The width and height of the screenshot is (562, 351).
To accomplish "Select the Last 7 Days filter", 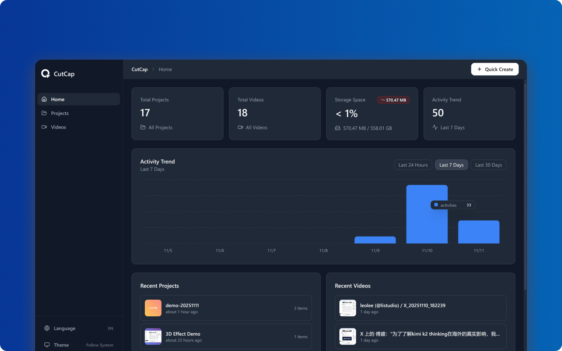I will [451, 165].
